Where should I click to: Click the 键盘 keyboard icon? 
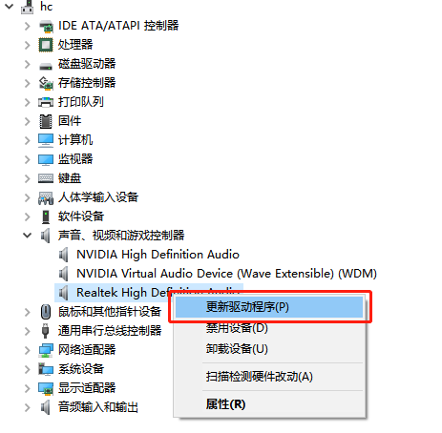pyautogui.click(x=46, y=178)
